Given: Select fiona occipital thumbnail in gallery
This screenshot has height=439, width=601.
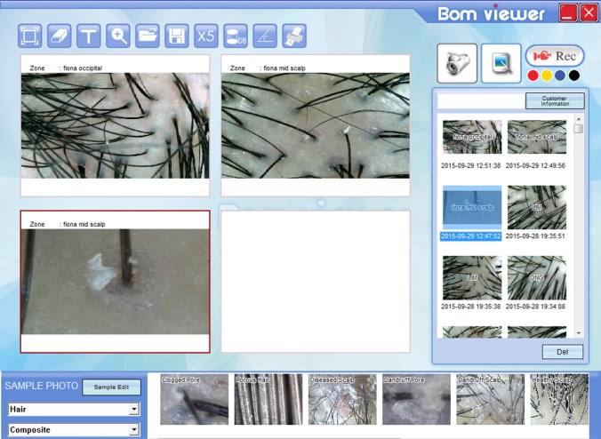Looking at the screenshot, I should coord(472,137).
